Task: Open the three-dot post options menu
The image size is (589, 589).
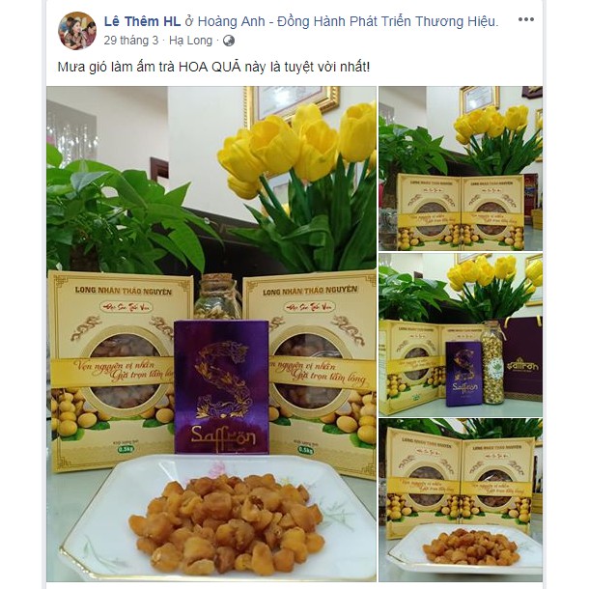Action: (526, 19)
